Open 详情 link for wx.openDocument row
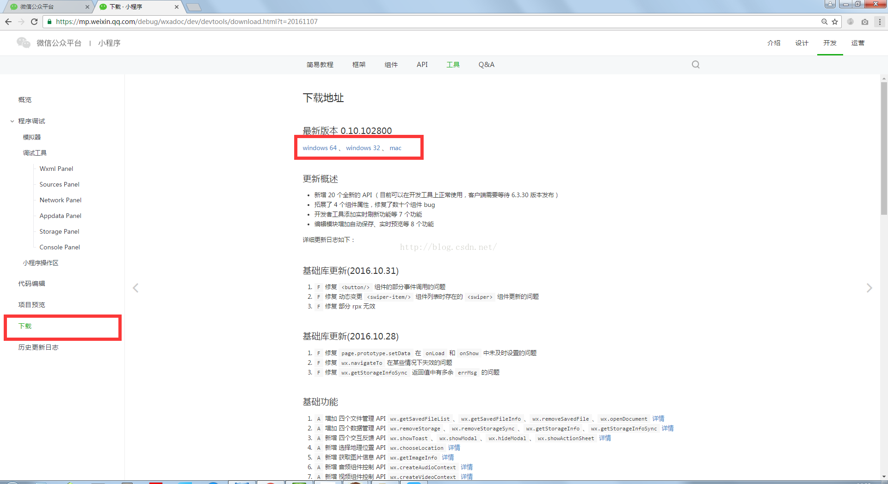Screen dimensions: 888x484 pos(658,418)
